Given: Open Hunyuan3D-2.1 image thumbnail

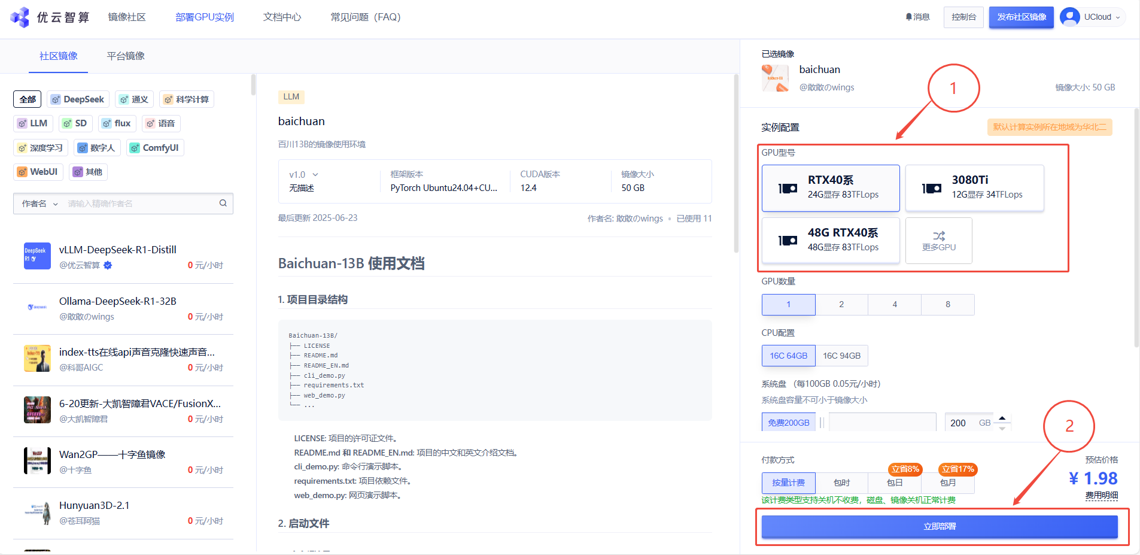Looking at the screenshot, I should [37, 512].
